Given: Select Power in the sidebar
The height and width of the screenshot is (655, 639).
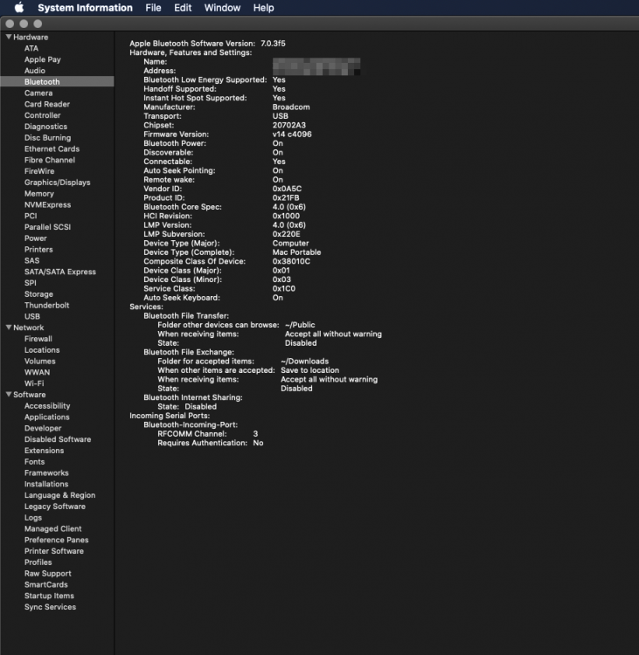Looking at the screenshot, I should point(36,238).
